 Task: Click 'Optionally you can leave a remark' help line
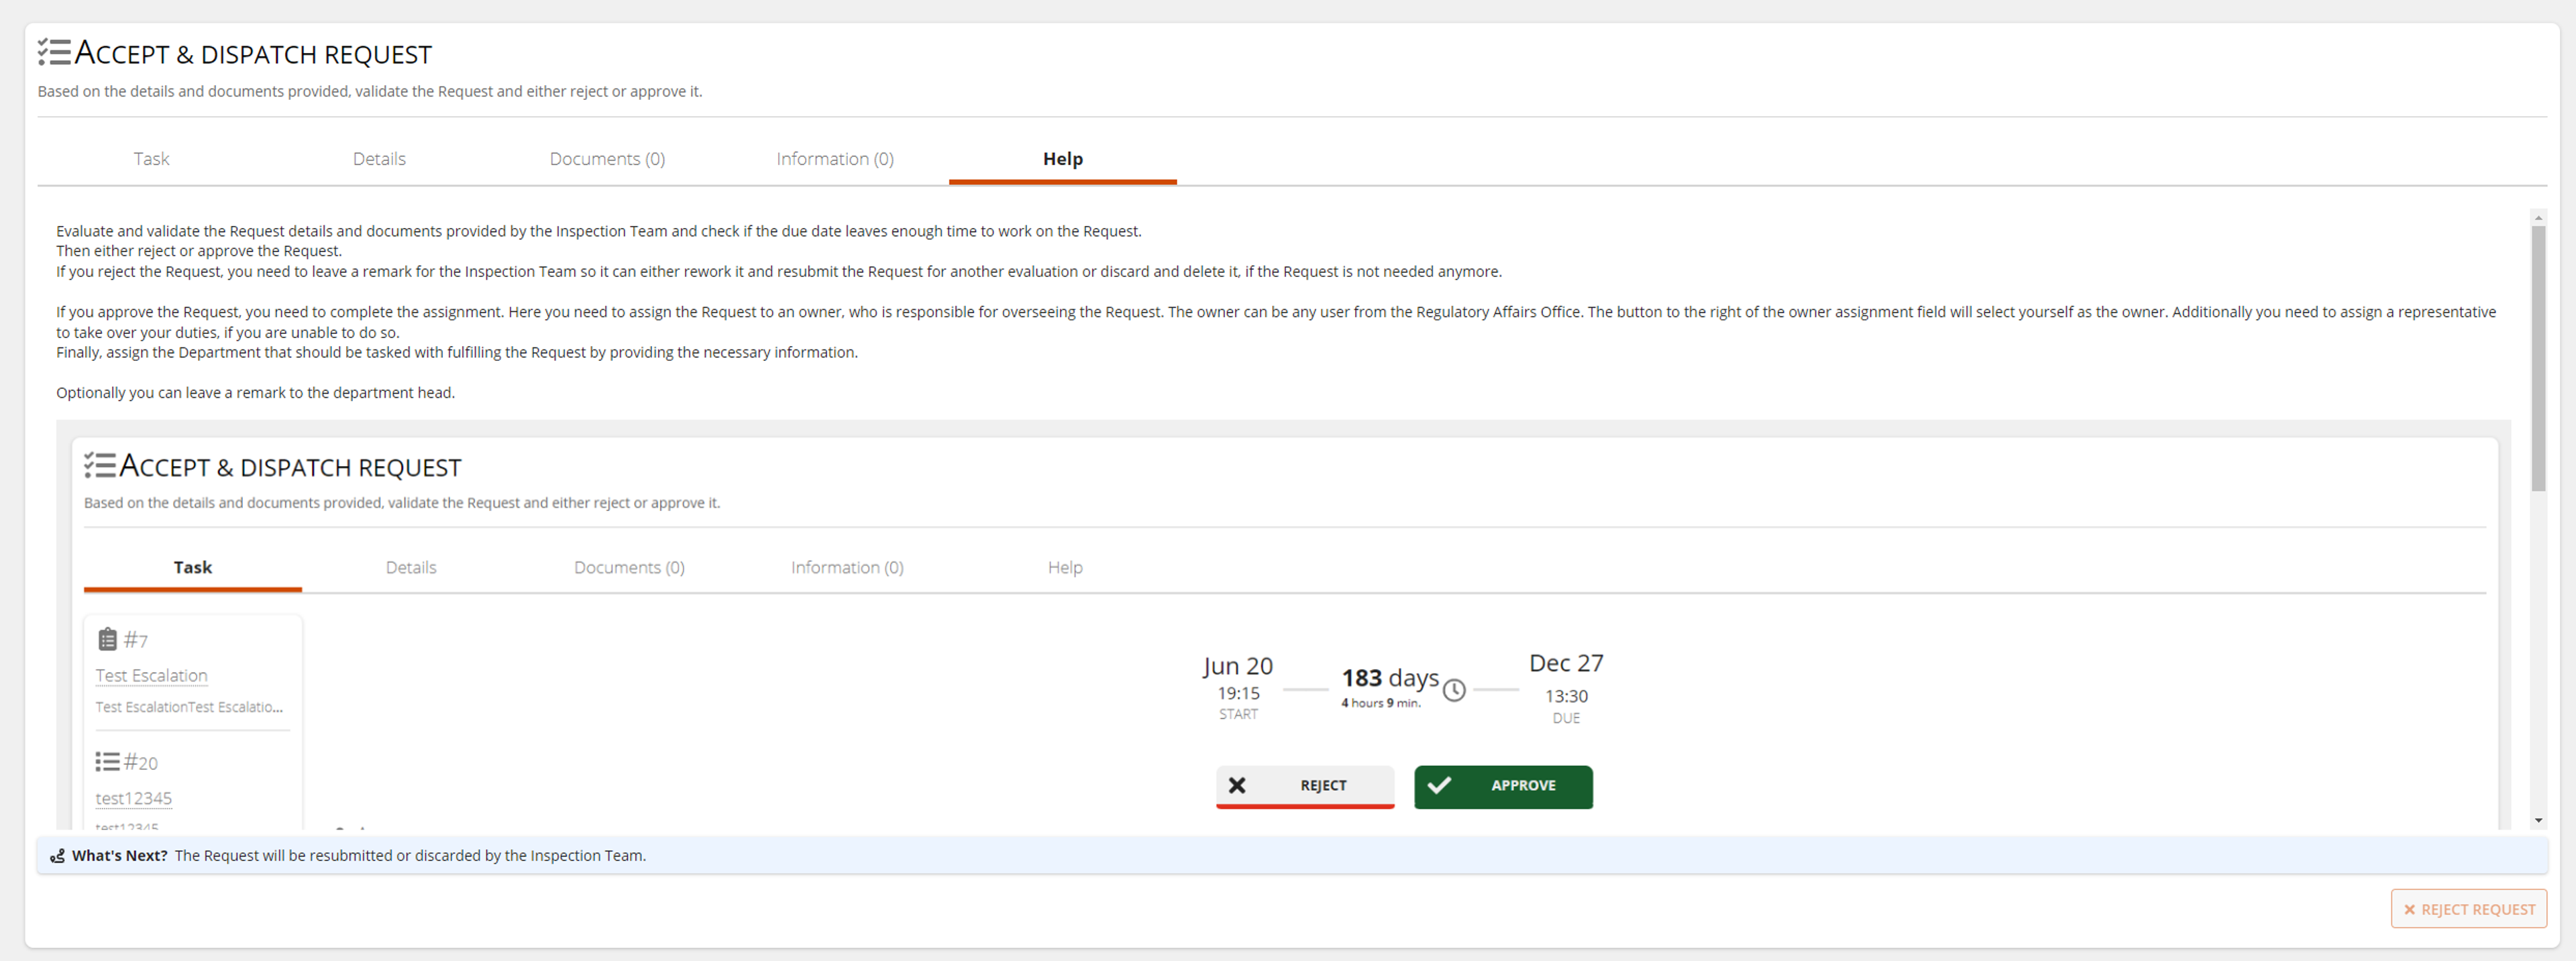pos(255,393)
